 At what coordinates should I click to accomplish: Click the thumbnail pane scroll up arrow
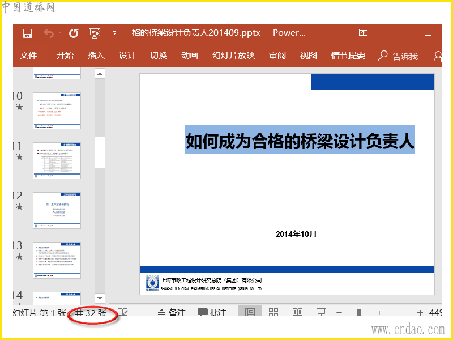tap(100, 74)
